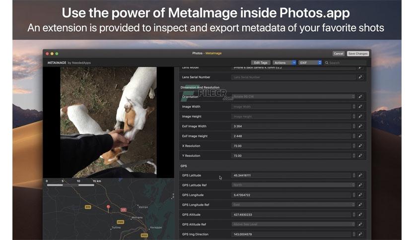
Task: Click the X Resolution value field
Action: pos(292,146)
